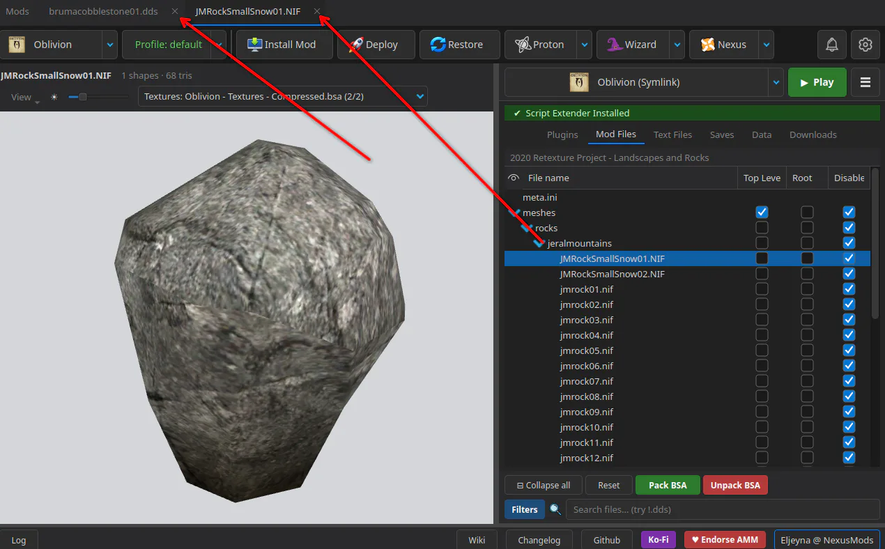
Task: Click the Install Mod monitor icon
Action: coord(254,45)
